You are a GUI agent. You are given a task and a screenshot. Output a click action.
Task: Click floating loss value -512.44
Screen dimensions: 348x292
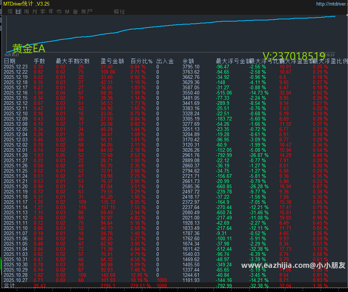pyautogui.click(x=224, y=249)
